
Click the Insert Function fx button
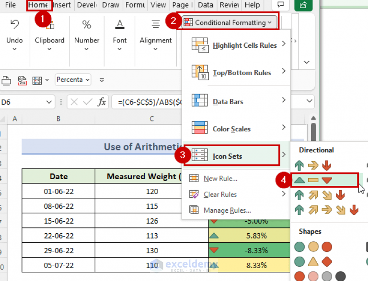coord(102,102)
